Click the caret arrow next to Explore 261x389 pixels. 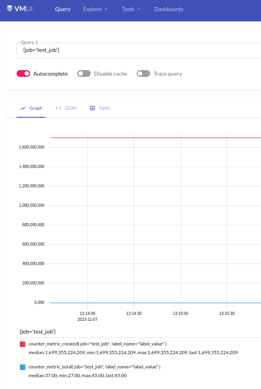pyautogui.click(x=106, y=10)
